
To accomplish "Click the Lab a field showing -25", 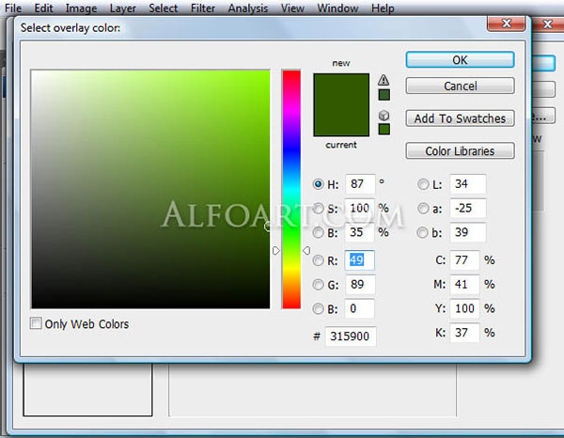I will pyautogui.click(x=468, y=209).
